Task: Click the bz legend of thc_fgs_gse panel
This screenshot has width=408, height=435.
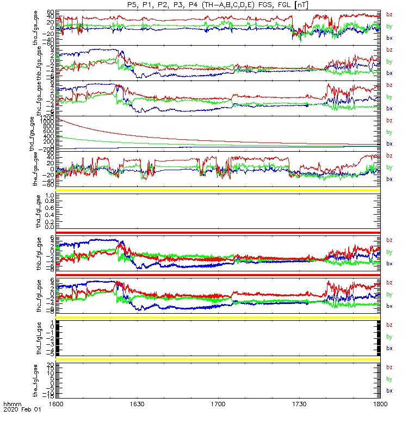Action: (390, 85)
